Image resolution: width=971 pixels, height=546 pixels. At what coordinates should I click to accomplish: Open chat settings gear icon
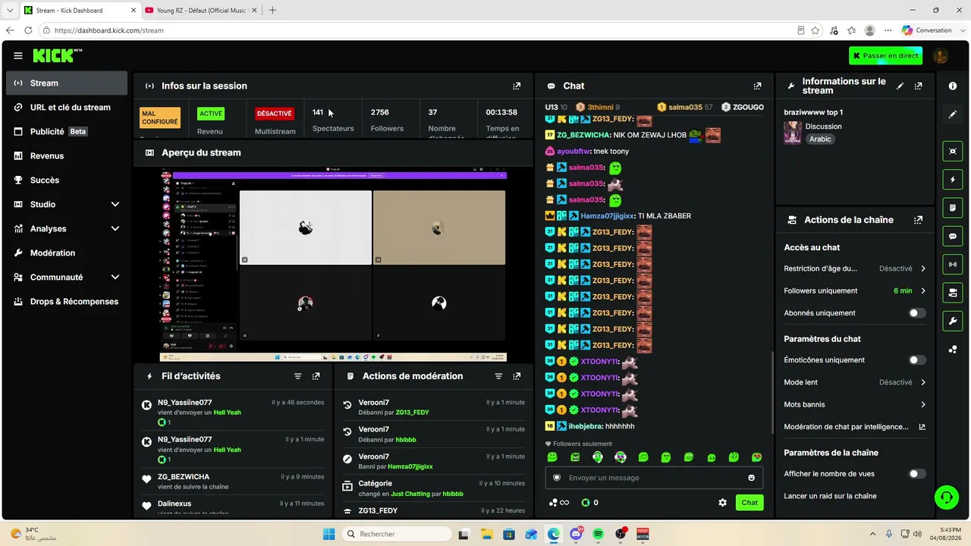pos(722,503)
